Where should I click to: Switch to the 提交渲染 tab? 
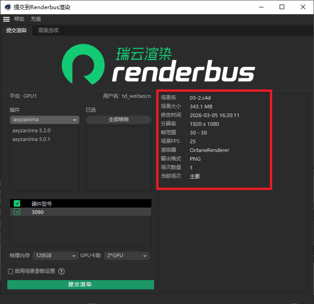[16, 30]
